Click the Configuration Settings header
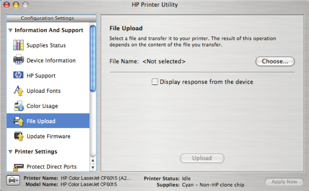 click(x=51, y=18)
